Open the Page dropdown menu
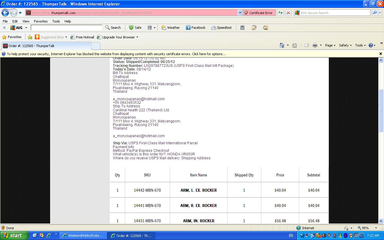Screen dimensions: 384x240 [x=330, y=45]
